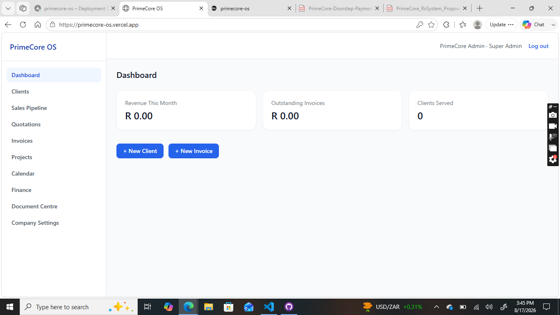Open the settings gear in the side toolbar

[x=553, y=160]
